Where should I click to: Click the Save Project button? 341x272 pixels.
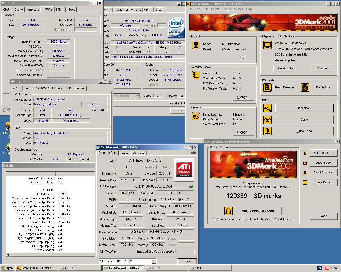pyautogui.click(x=323, y=163)
